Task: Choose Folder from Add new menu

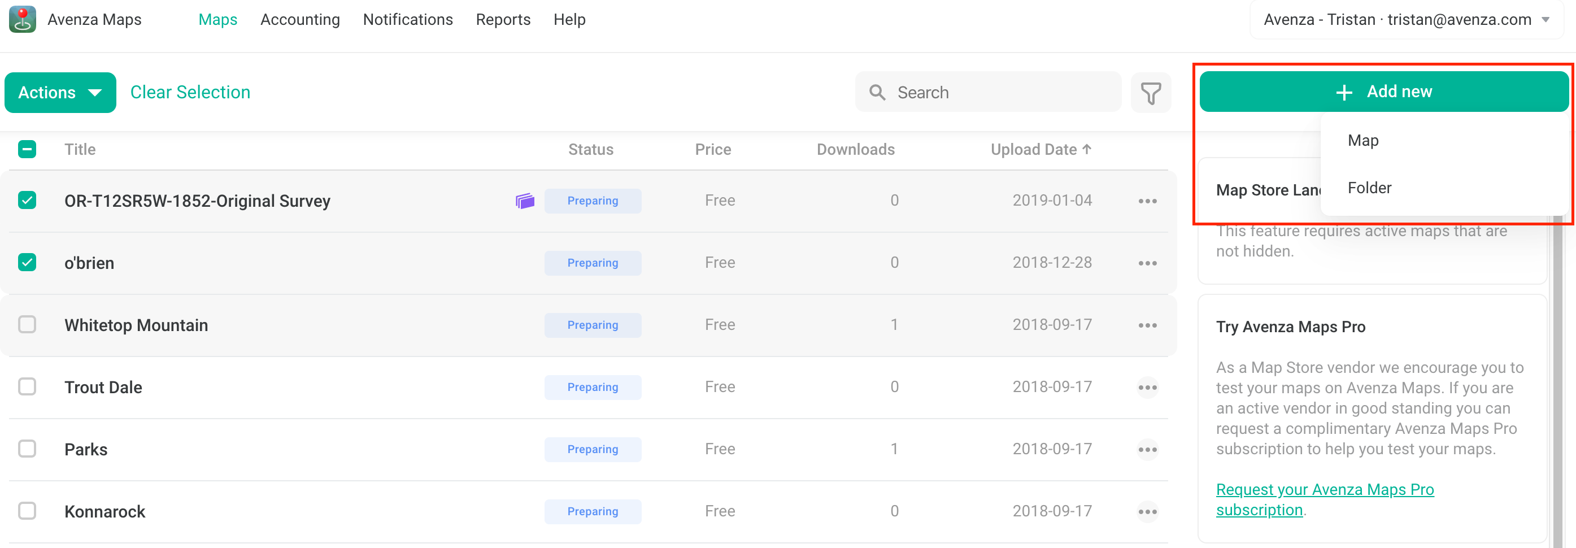Action: [x=1369, y=188]
